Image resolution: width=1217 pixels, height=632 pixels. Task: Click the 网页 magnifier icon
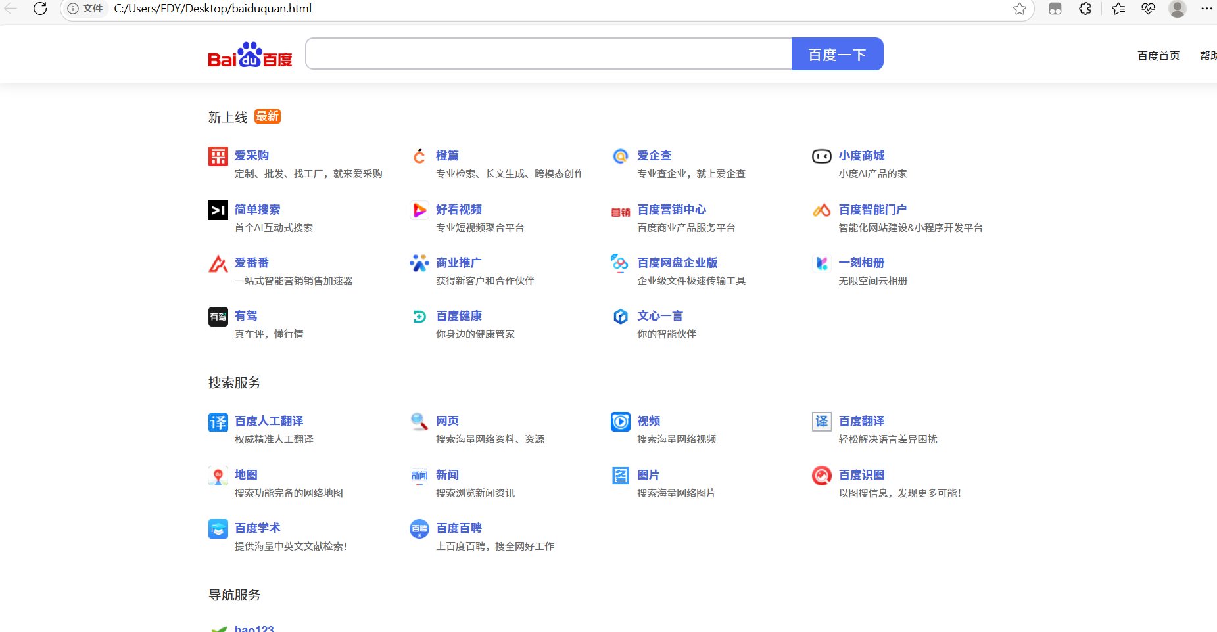(x=419, y=422)
